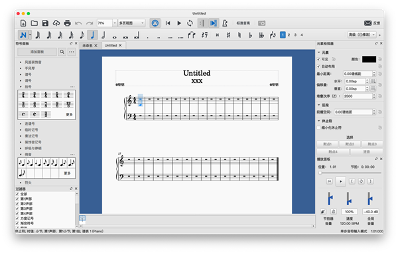
Task: Undo the last action
Action: (78, 23)
